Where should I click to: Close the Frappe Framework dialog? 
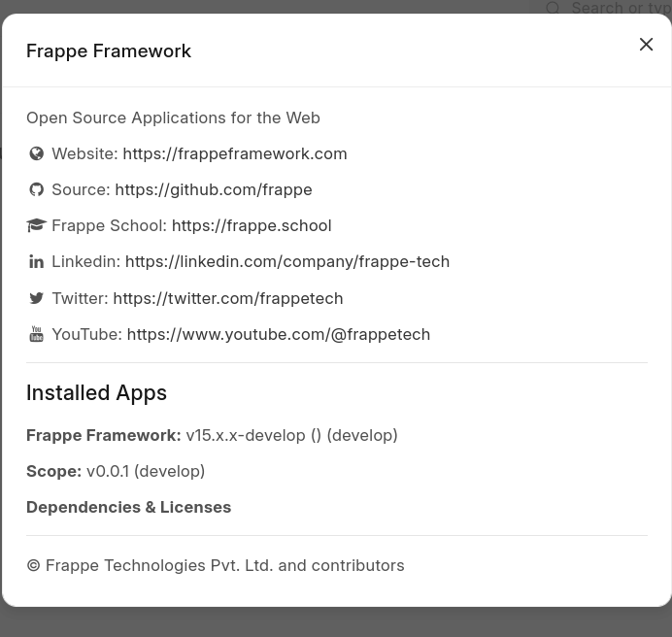click(646, 44)
